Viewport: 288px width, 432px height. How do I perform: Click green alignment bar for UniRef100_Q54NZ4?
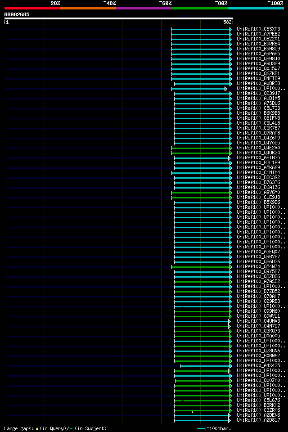(x=202, y=267)
